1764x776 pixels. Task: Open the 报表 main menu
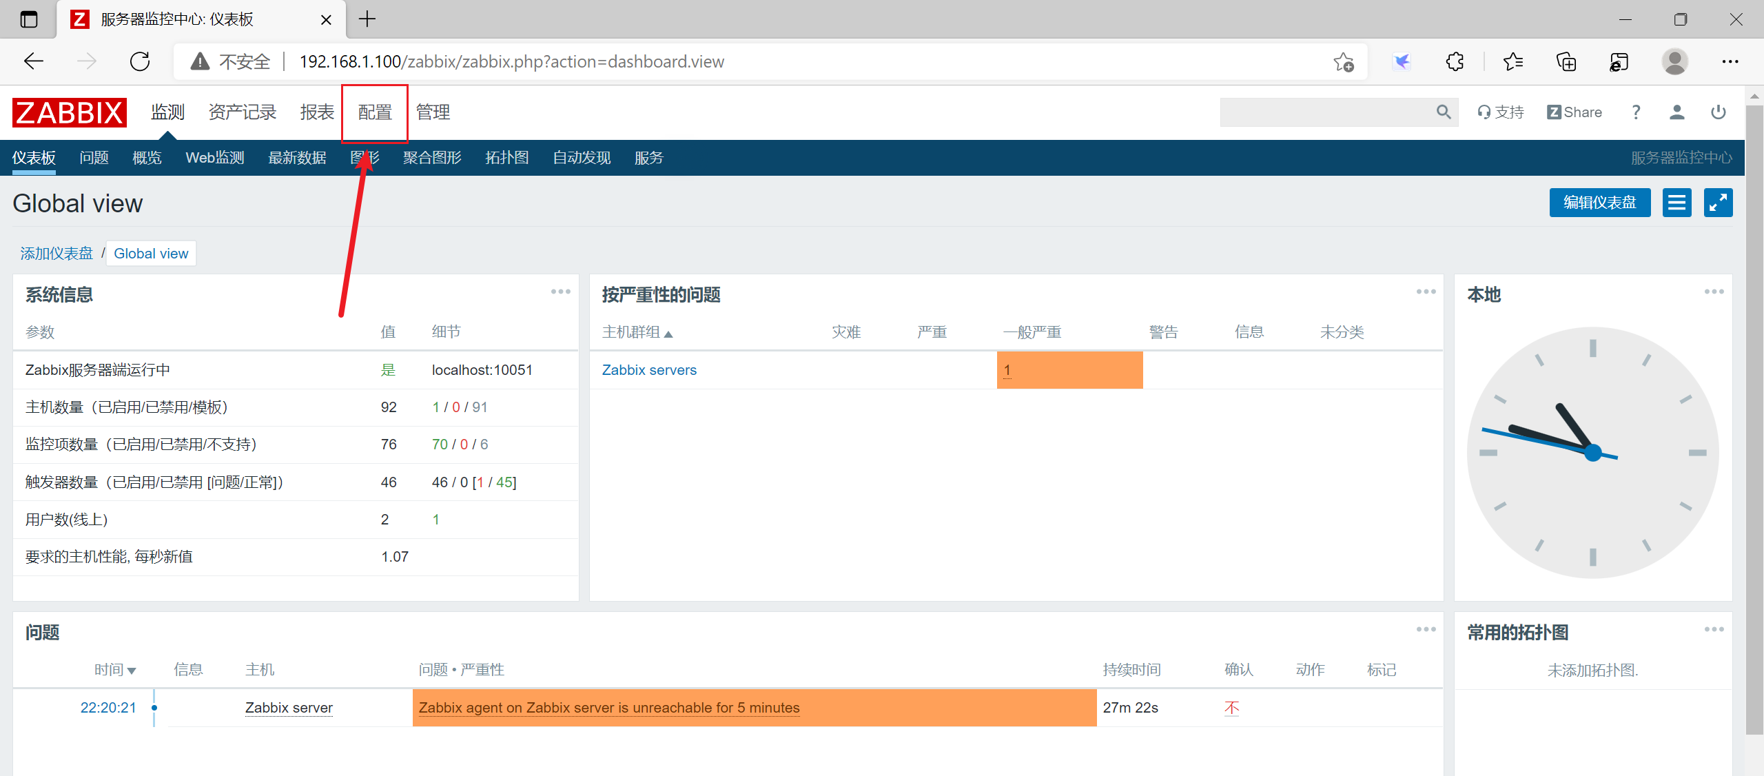(x=317, y=112)
